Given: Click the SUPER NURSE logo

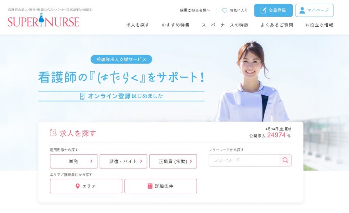Looking at the screenshot, I should coord(43,21).
